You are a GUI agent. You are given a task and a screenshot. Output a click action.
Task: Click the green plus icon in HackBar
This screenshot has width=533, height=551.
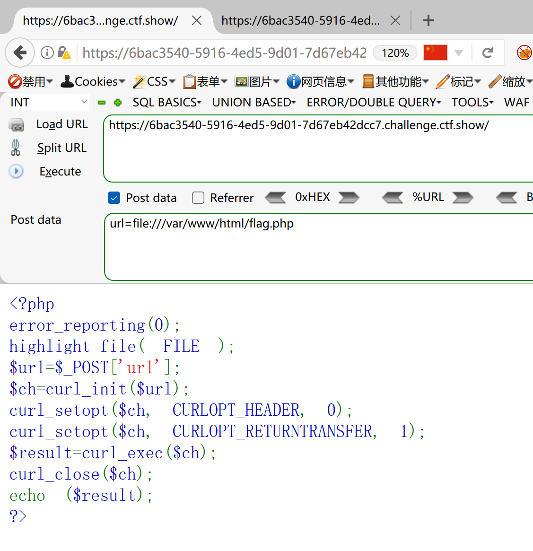point(118,103)
